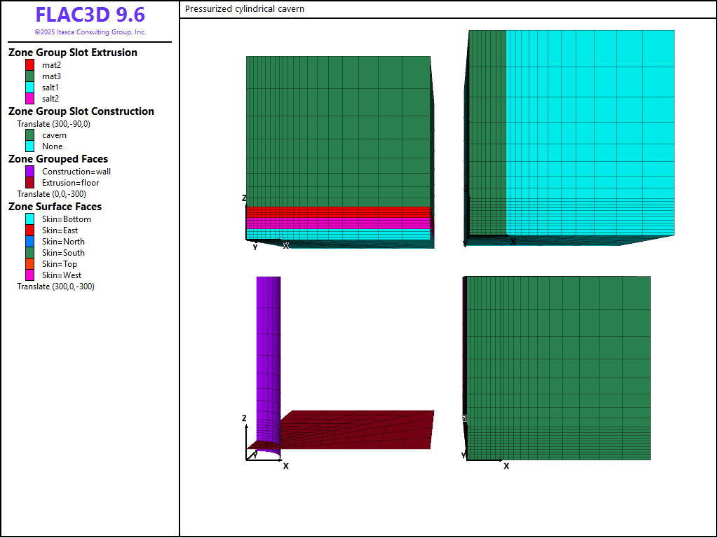The image size is (718, 538).
Task: Click the Skin=West legend label
Action: (x=62, y=275)
